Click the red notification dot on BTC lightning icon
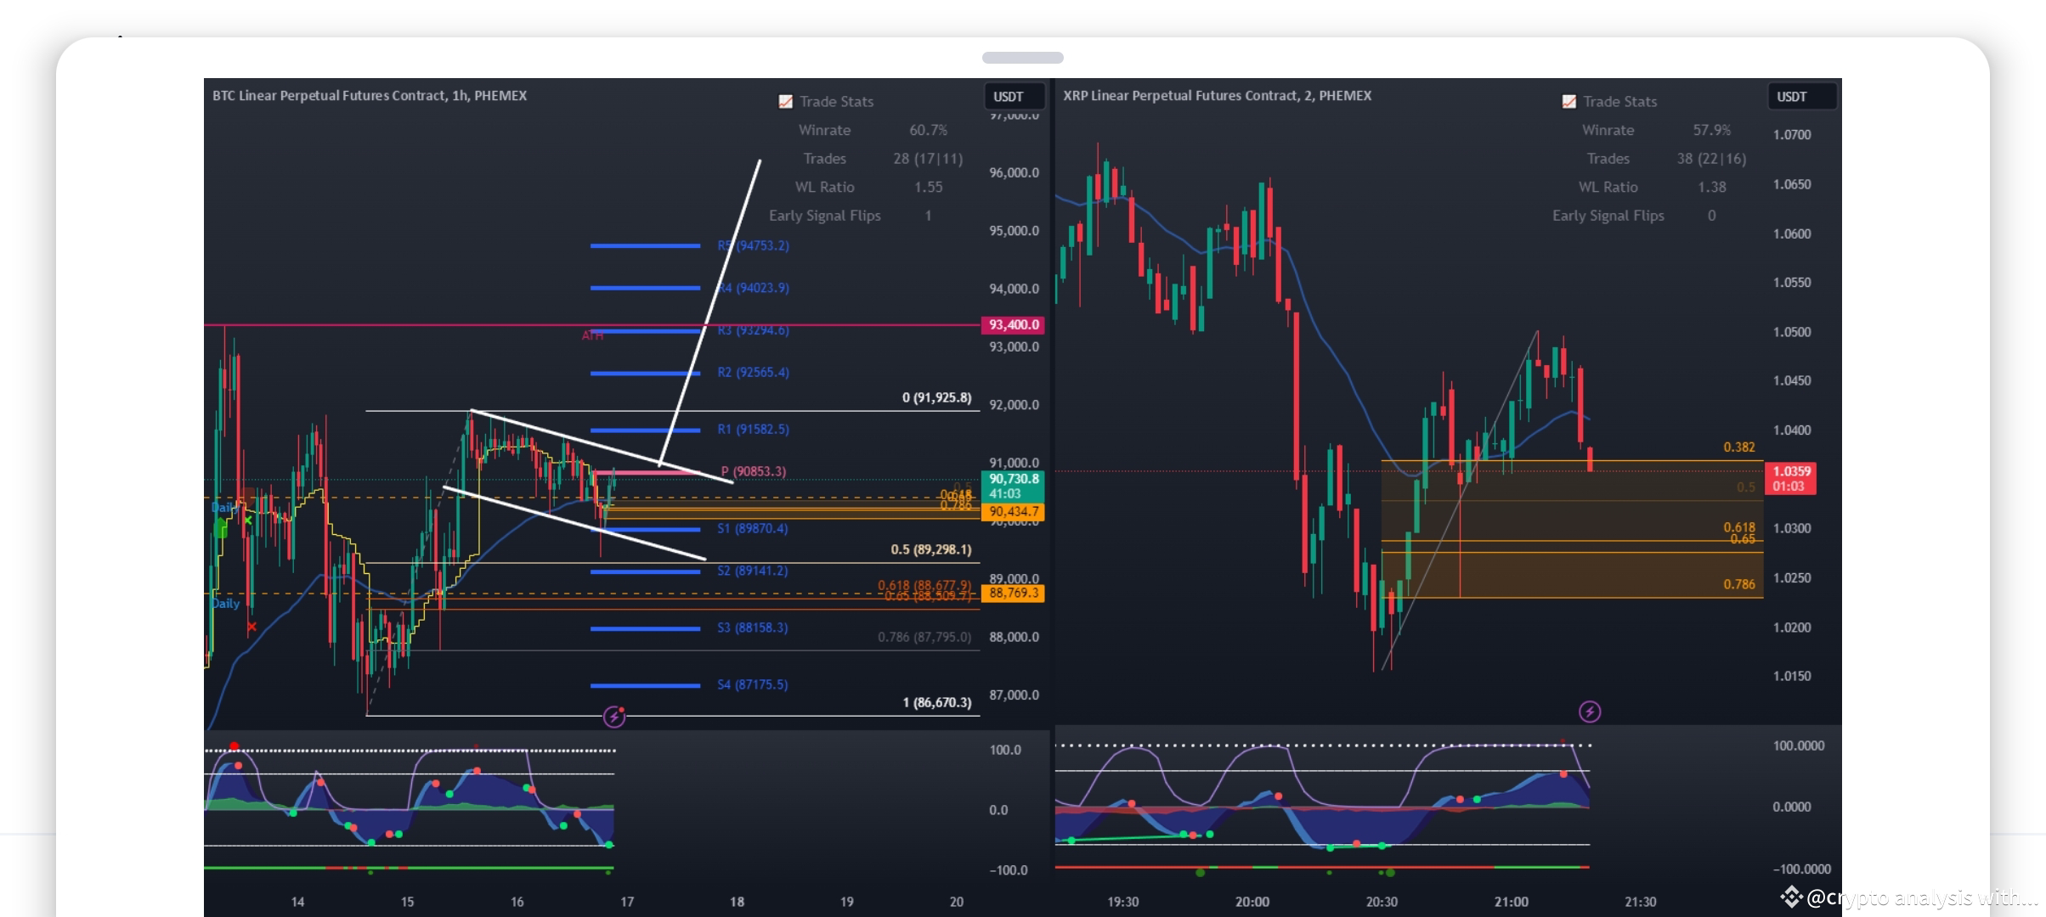 click(x=623, y=712)
